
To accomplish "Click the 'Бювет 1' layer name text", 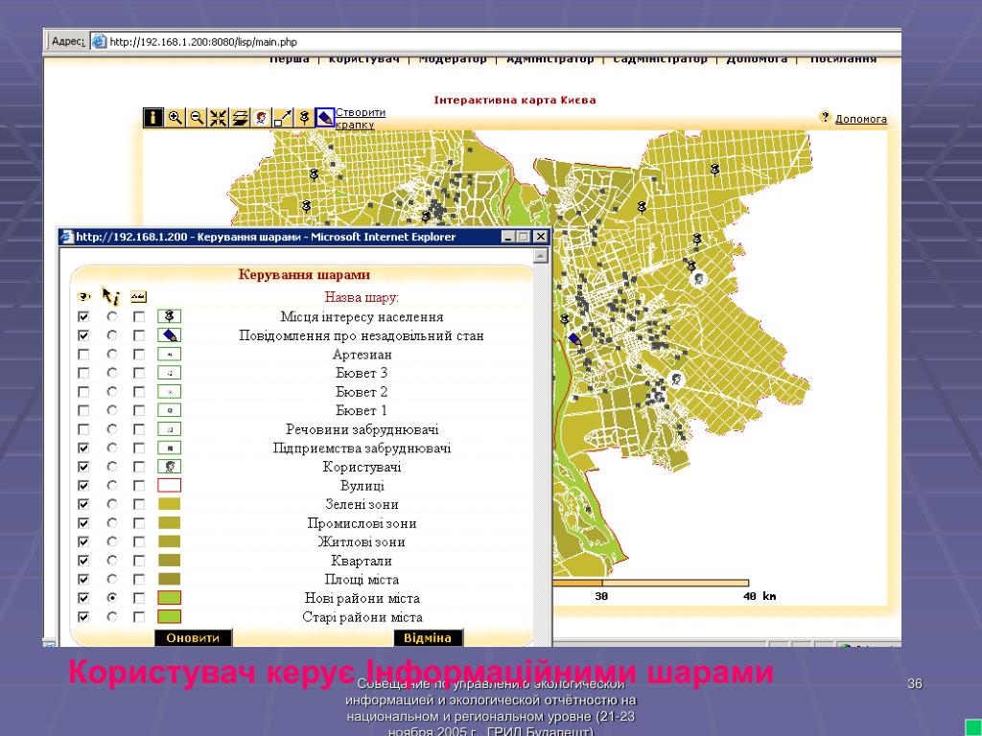I will pos(362,410).
